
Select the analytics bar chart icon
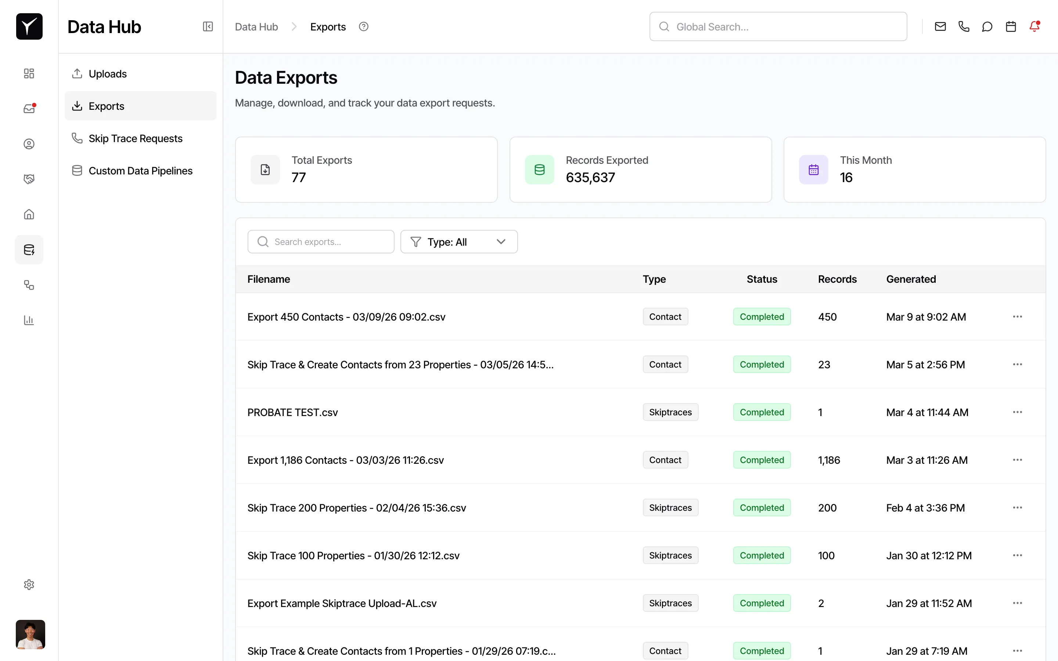point(29,320)
